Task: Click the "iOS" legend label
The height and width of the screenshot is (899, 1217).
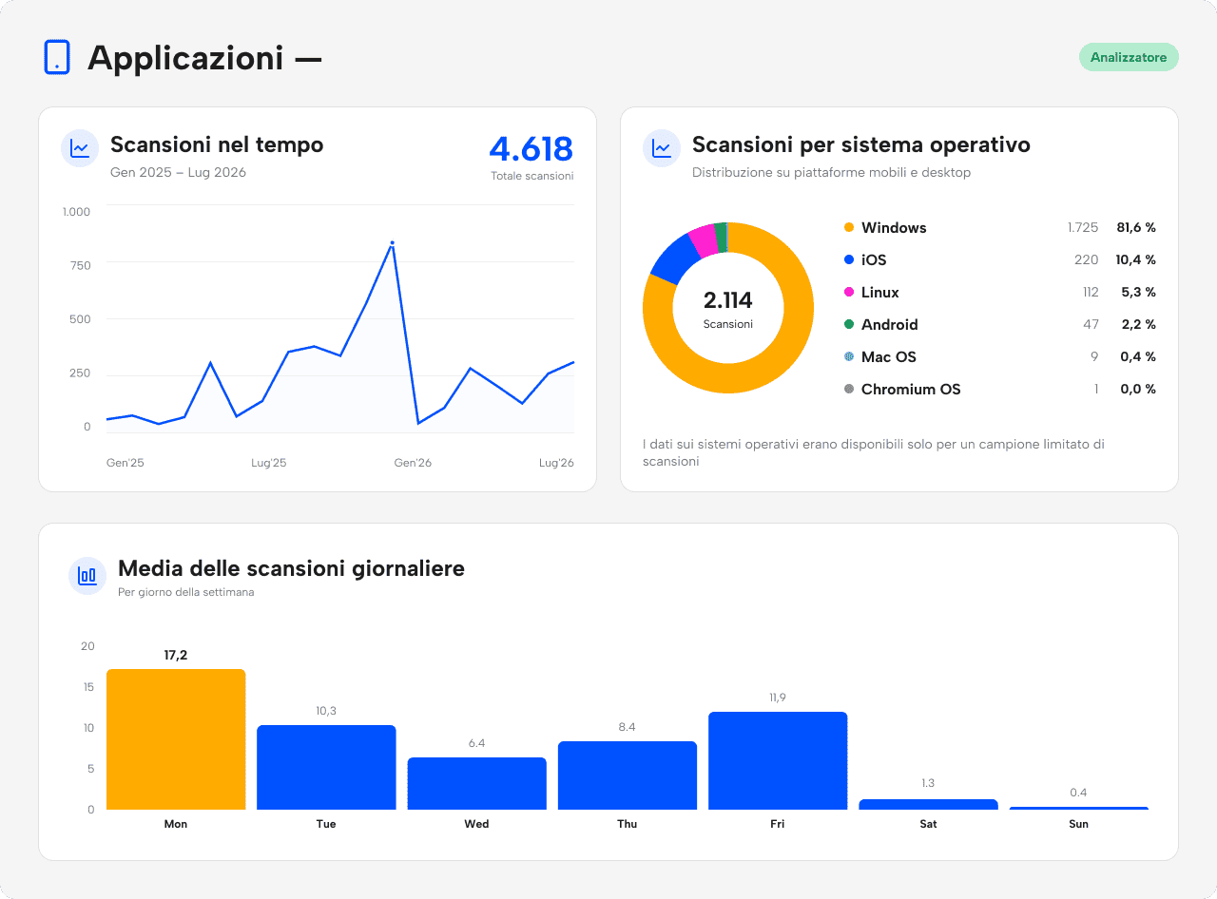Action: (874, 259)
